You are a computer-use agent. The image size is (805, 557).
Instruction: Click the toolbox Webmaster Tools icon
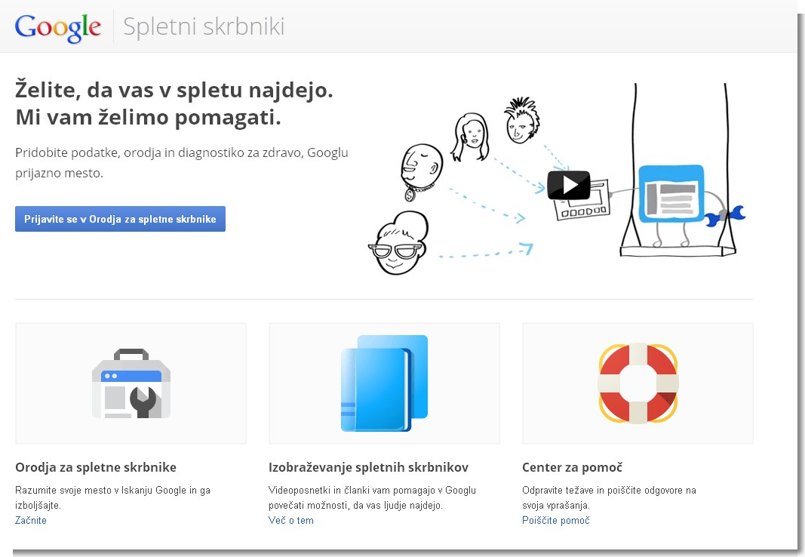[x=131, y=383]
